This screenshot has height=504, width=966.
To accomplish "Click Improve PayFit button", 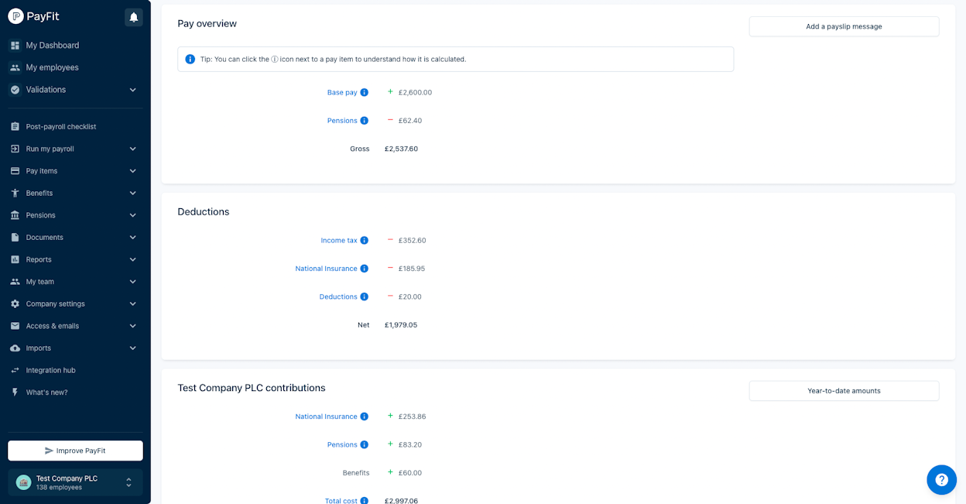I will click(75, 451).
